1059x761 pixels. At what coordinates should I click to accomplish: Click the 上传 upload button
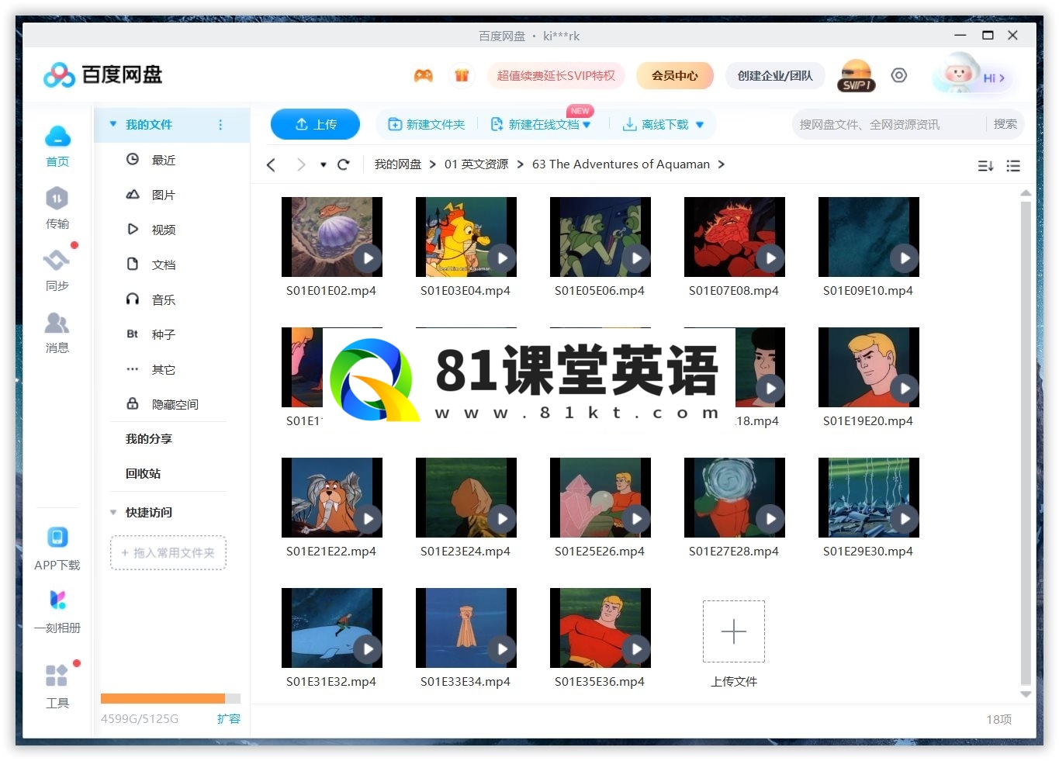tap(315, 124)
